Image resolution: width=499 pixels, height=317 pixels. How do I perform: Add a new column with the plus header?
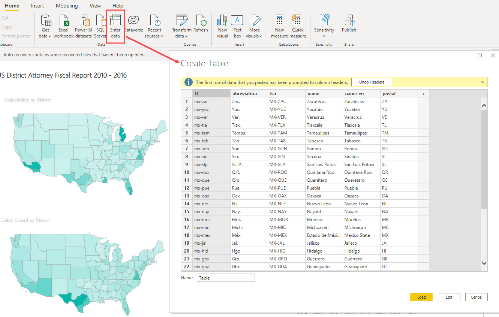tap(423, 93)
